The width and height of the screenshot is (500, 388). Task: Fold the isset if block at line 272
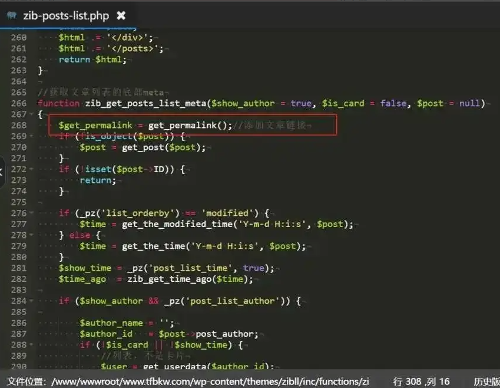32,169
